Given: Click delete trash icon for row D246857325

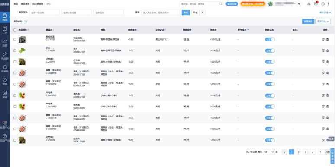Looking at the screenshot, I should [328, 73].
